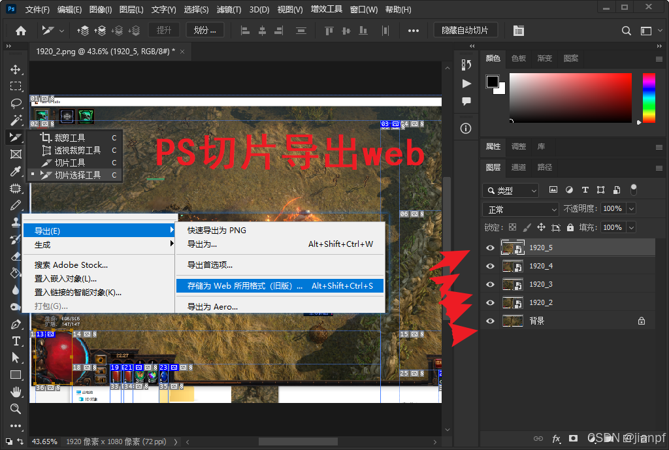The width and height of the screenshot is (669, 450).
Task: Open the Layers panel options menu
Action: 659,168
